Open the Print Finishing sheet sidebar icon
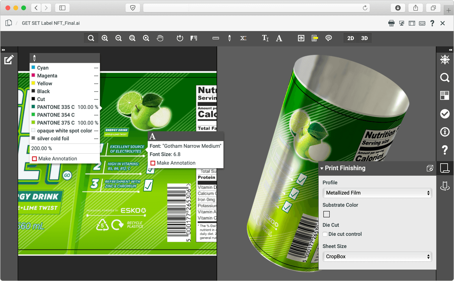The image size is (454, 281). (445, 168)
